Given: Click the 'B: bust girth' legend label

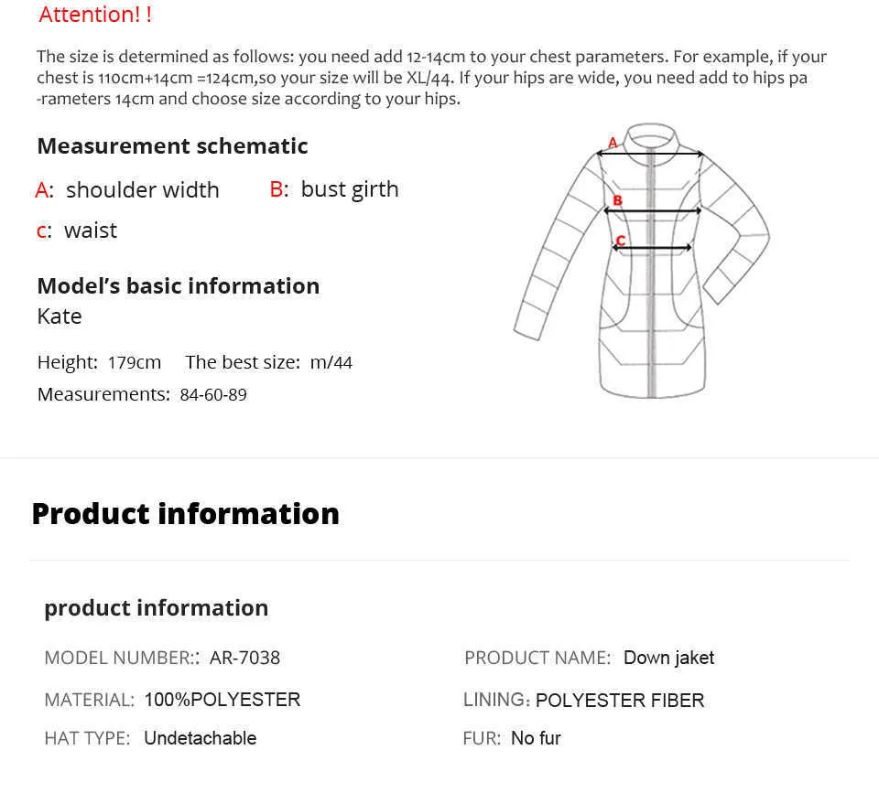Looking at the screenshot, I should [334, 189].
